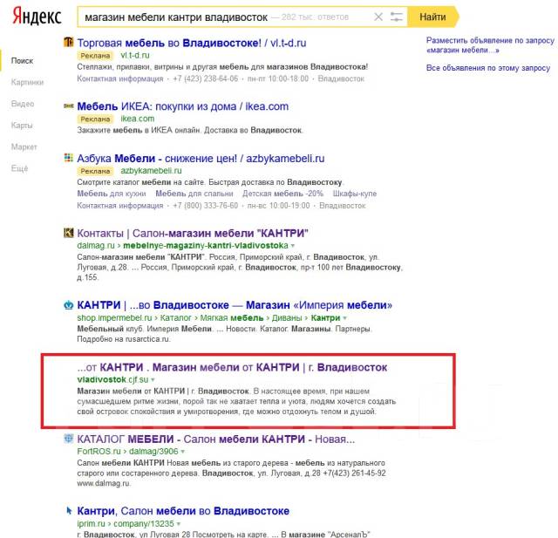This screenshot has height=538, width=558.
Task: Click the Империя мебели result favicon
Action: point(69,306)
